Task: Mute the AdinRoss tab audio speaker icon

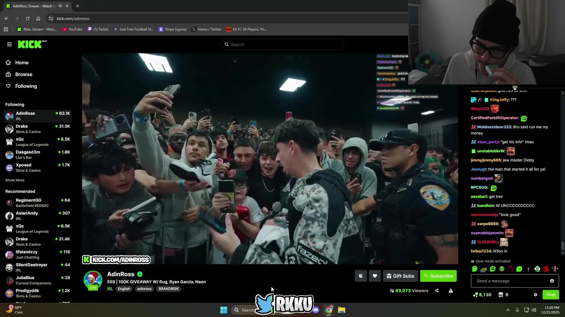Action: pos(60,6)
